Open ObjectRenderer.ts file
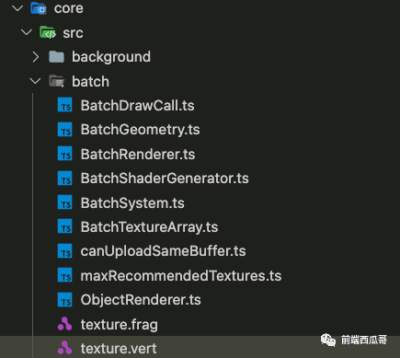 pyautogui.click(x=141, y=300)
